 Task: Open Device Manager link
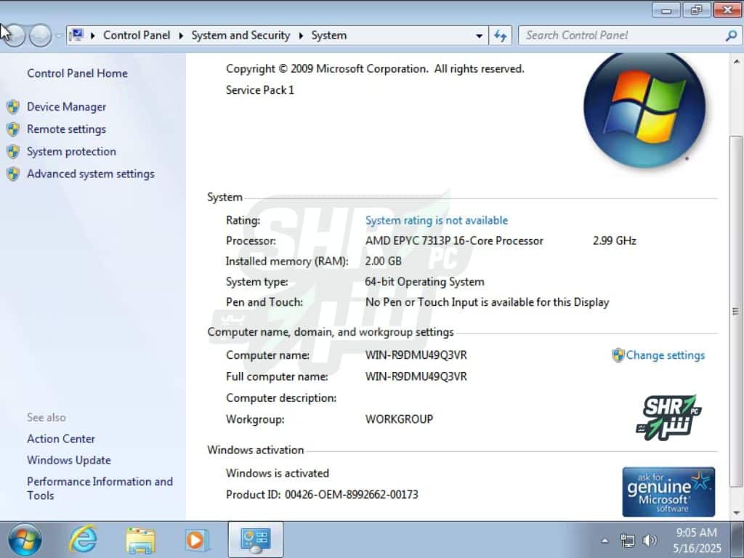(x=66, y=107)
